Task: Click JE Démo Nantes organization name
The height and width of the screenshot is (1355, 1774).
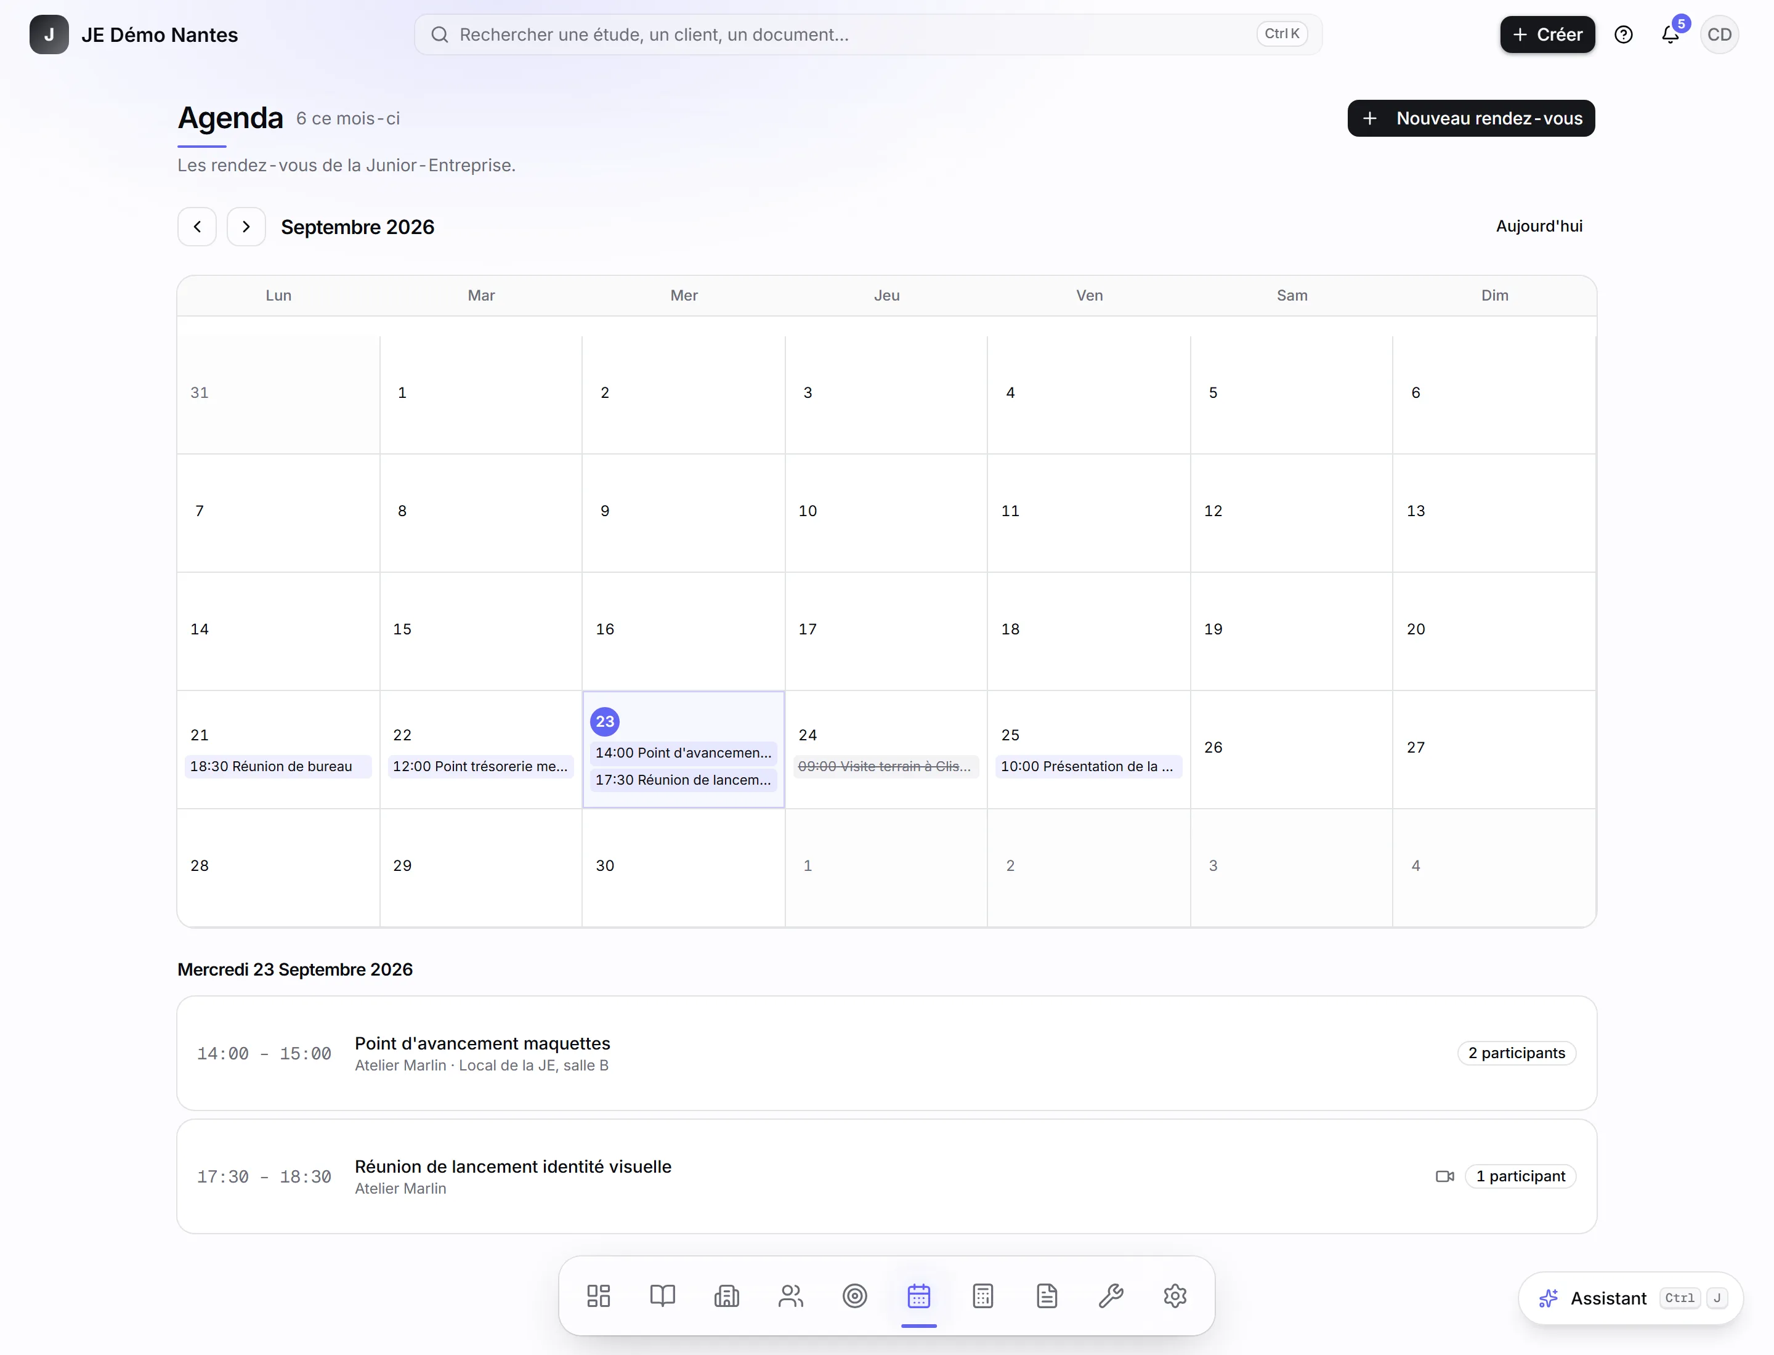Action: click(160, 34)
